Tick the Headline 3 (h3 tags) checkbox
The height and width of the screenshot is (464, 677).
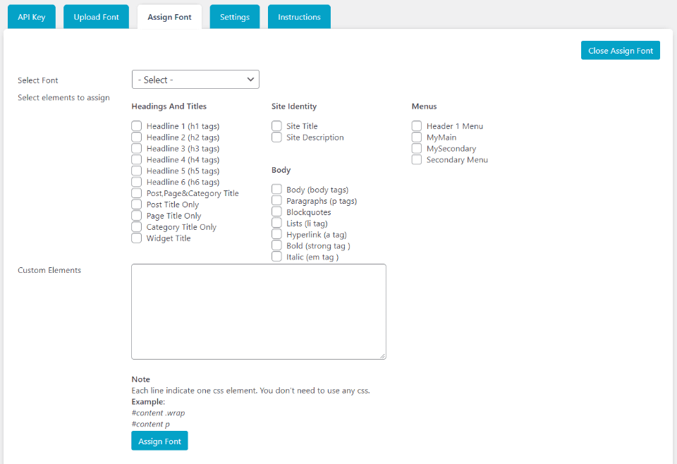[137, 149]
